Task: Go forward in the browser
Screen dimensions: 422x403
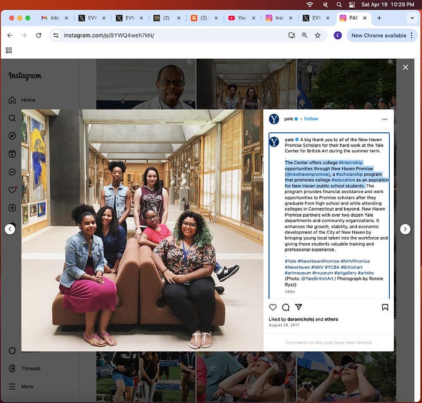Action: pyautogui.click(x=24, y=35)
